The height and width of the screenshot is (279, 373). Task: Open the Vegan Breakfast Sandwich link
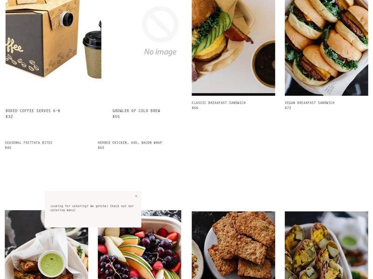[310, 103]
